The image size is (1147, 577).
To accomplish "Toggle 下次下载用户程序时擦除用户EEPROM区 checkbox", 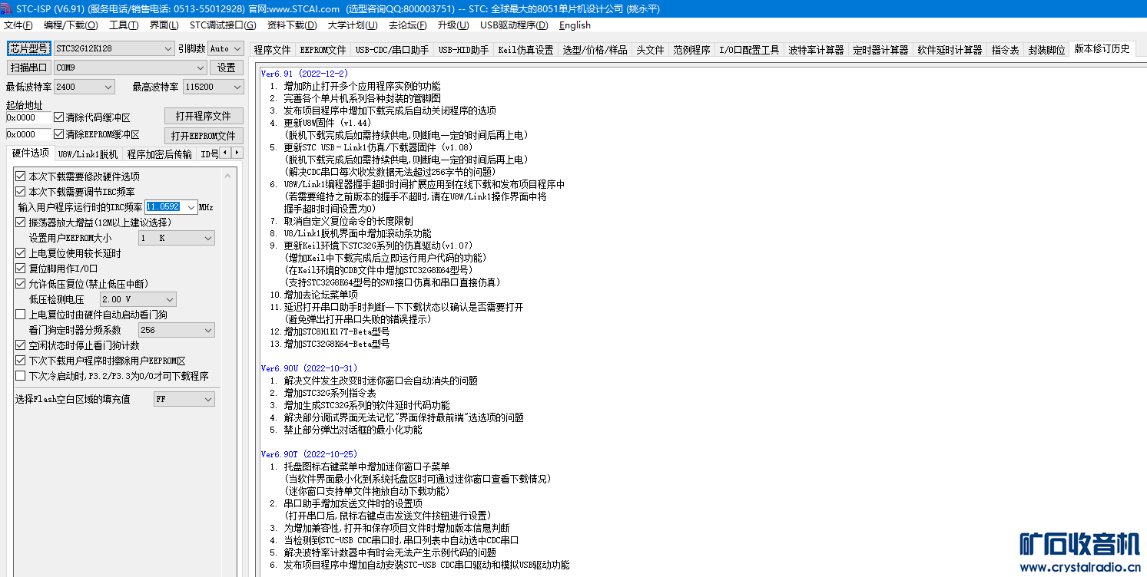I will pyautogui.click(x=21, y=361).
